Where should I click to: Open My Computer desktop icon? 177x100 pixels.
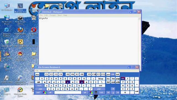(x=7, y=7)
